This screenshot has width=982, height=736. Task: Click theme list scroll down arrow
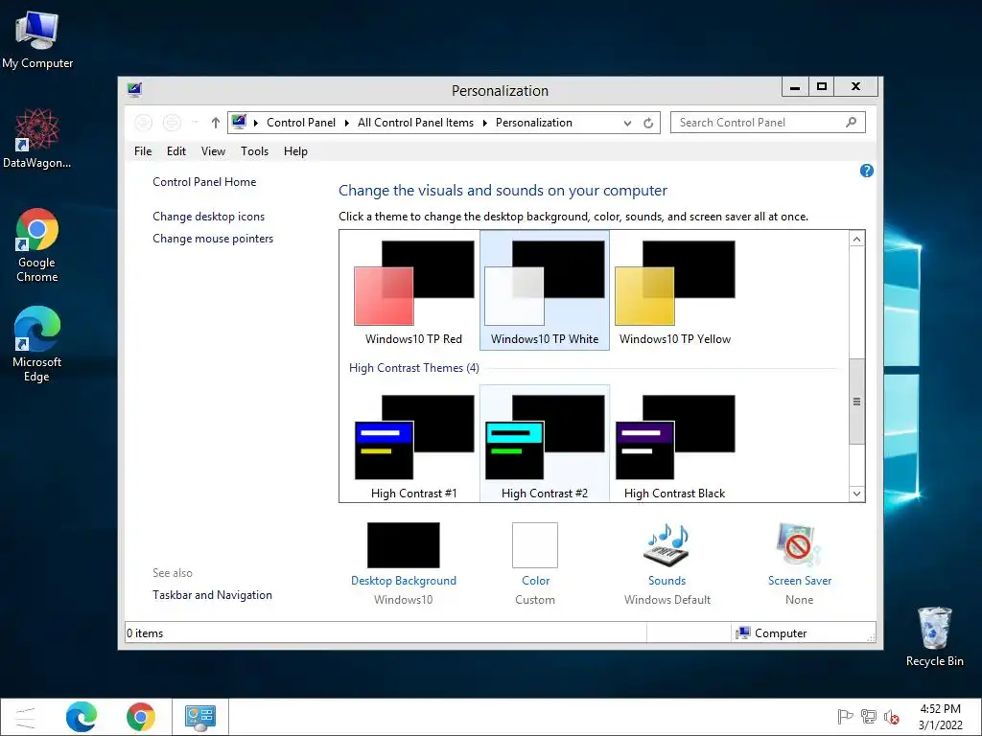tap(856, 494)
